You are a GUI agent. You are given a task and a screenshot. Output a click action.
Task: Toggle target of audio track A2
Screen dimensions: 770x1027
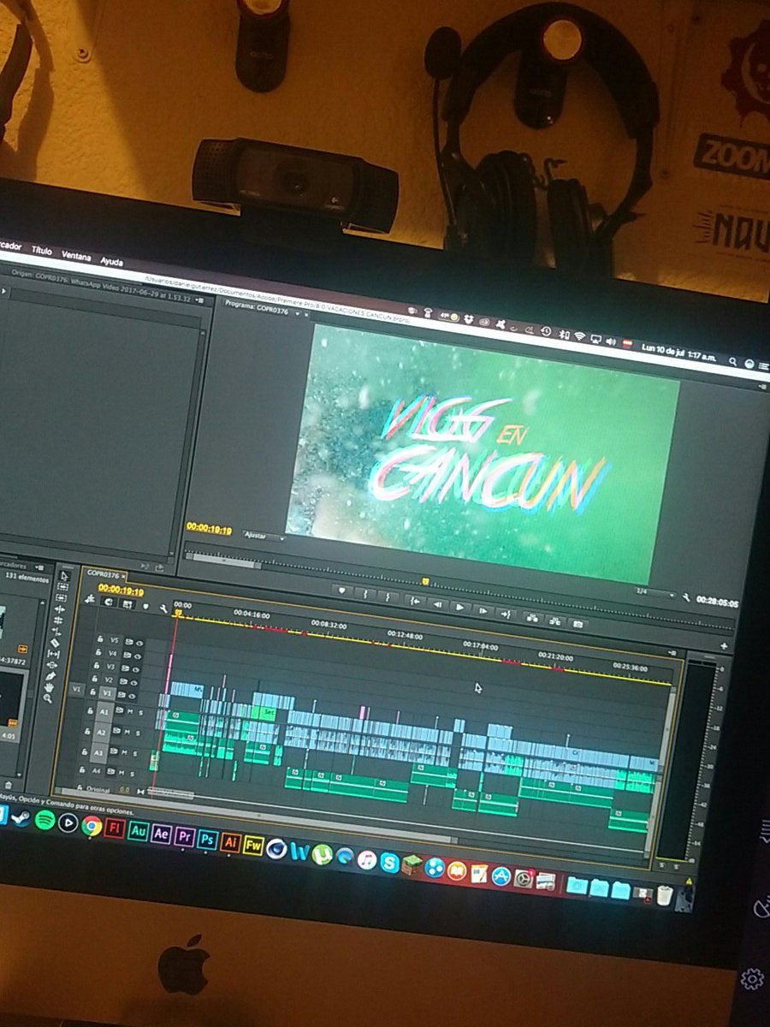(101, 733)
